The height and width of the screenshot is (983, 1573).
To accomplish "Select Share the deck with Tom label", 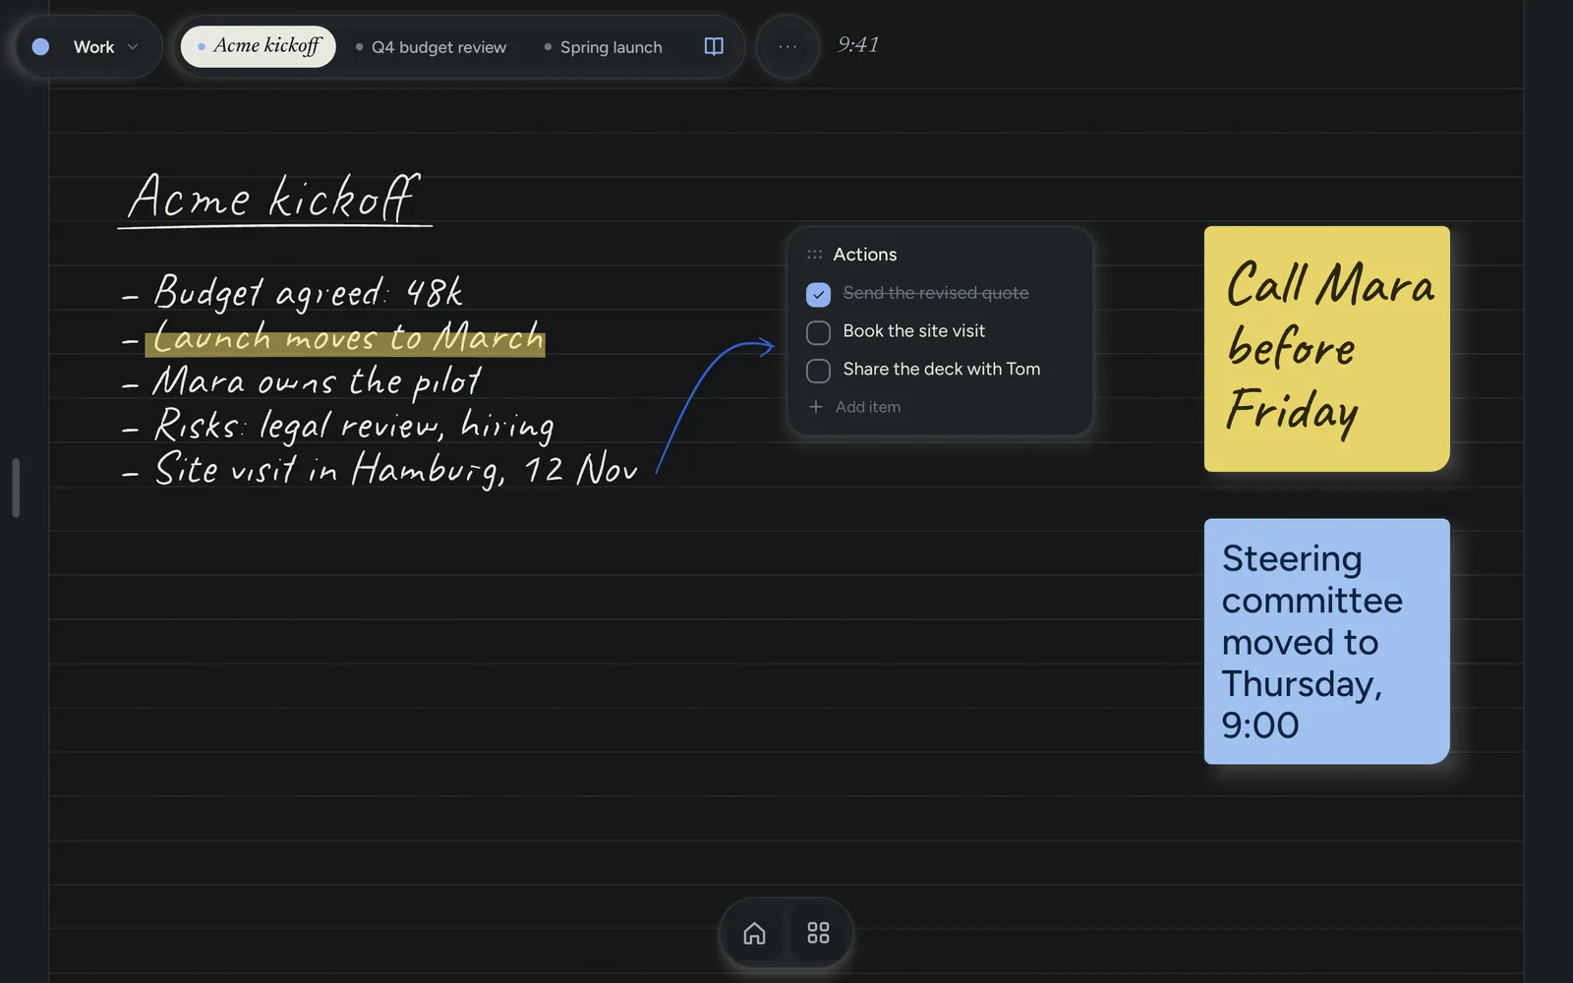I will point(942,370).
